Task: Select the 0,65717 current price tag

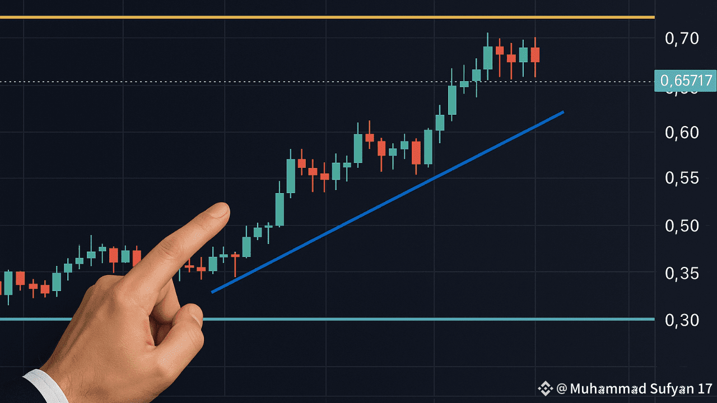Action: [685, 81]
